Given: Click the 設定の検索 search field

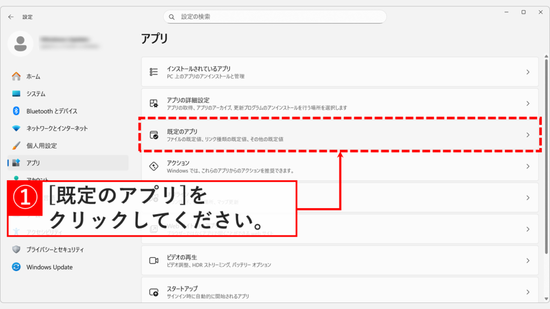Looking at the screenshot, I should tap(275, 17).
